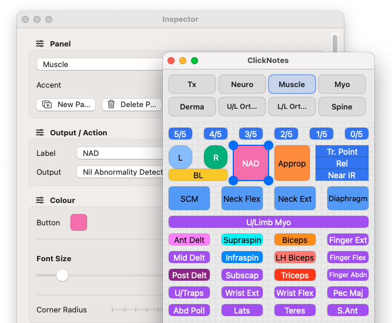Click the Pec Maj button
This screenshot has width=392, height=323.
point(348,292)
